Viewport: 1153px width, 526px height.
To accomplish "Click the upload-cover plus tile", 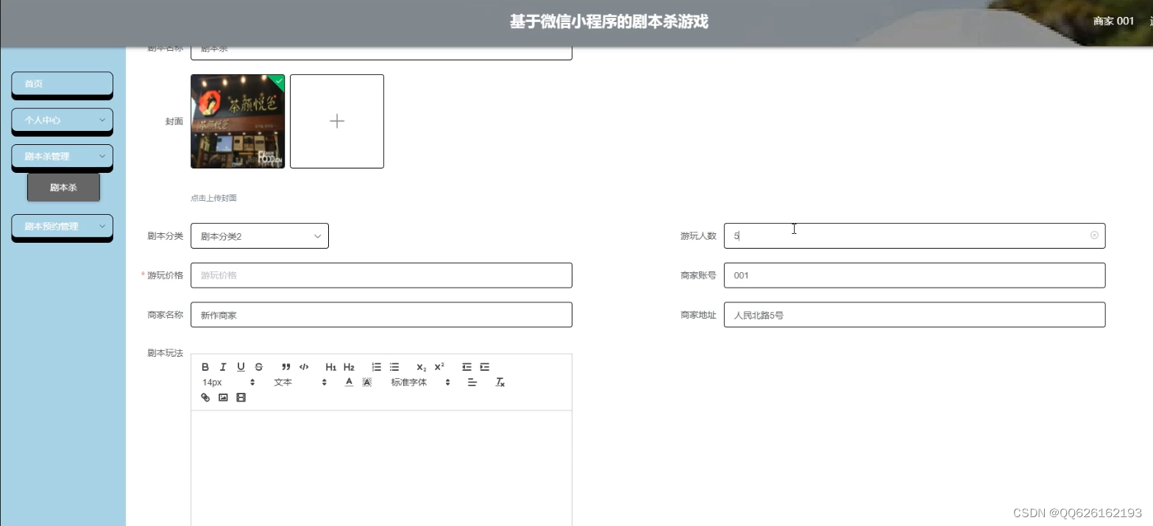I will pyautogui.click(x=336, y=121).
